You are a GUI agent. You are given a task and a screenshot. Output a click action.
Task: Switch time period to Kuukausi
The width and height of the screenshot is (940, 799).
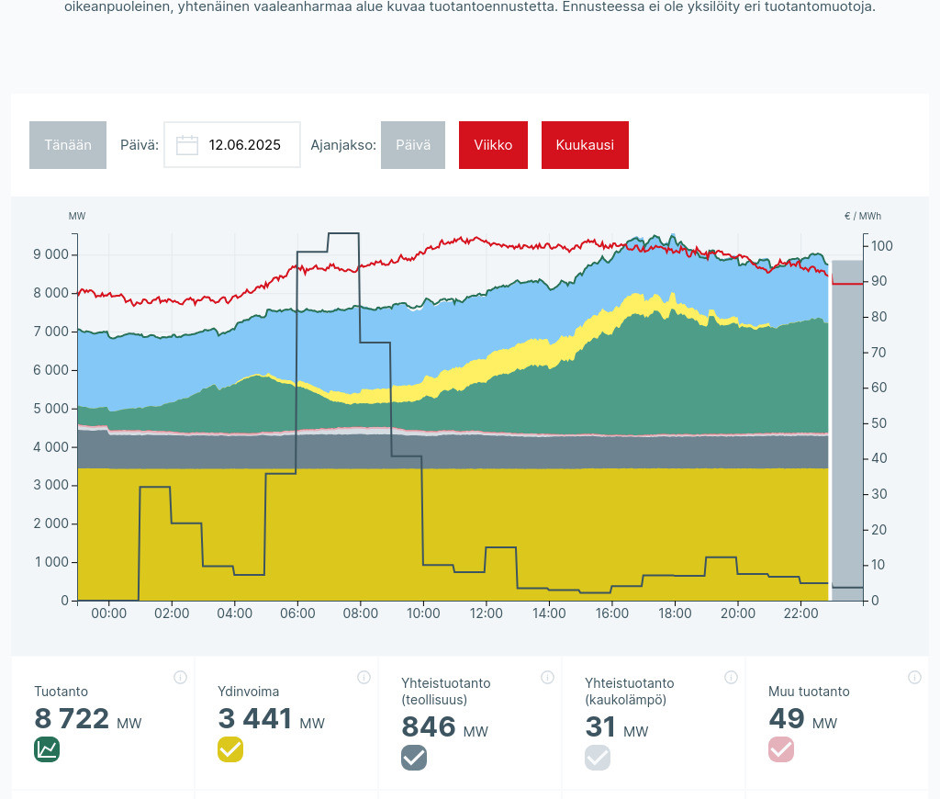click(x=585, y=145)
